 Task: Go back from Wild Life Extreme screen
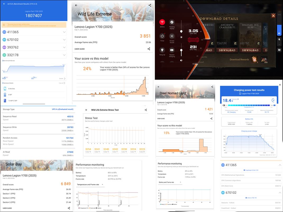(76, 5)
